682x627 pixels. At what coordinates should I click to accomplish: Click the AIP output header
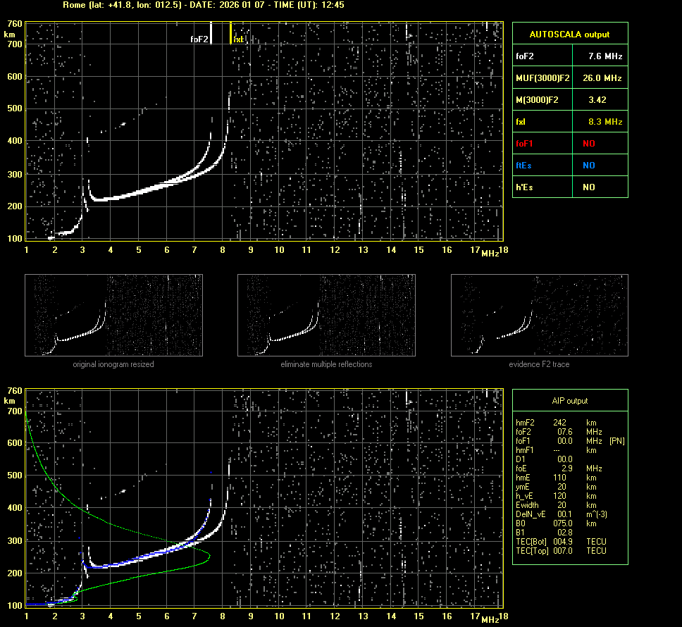click(x=569, y=401)
